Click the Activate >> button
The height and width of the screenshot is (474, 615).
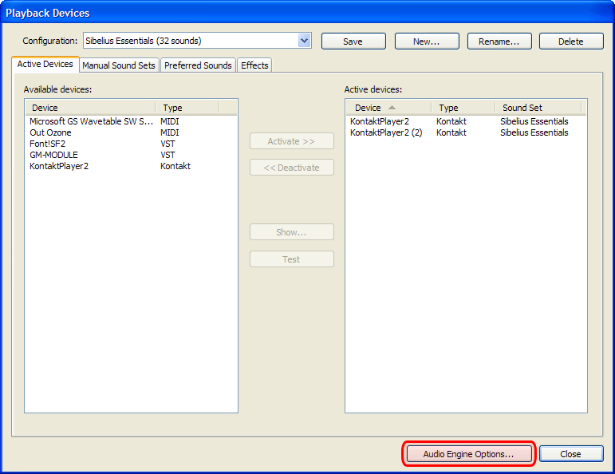pyautogui.click(x=292, y=141)
